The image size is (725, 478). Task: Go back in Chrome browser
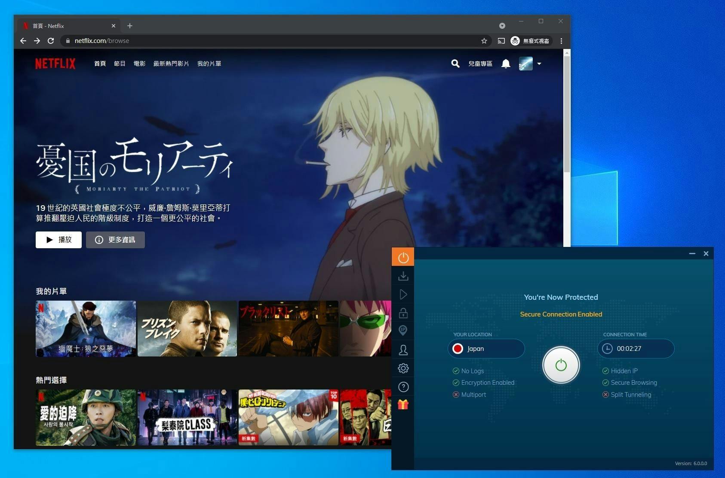click(23, 41)
